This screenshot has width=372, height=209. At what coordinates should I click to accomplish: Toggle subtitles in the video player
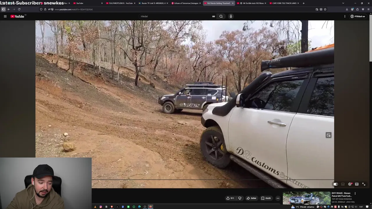point(343,184)
